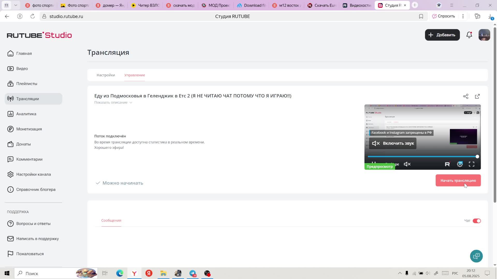Click the preview player progress bar
The width and height of the screenshot is (497, 279).
pyautogui.click(x=422, y=157)
